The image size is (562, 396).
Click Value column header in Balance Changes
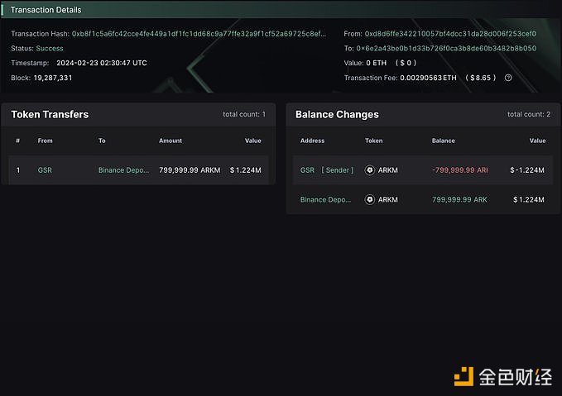(x=538, y=141)
